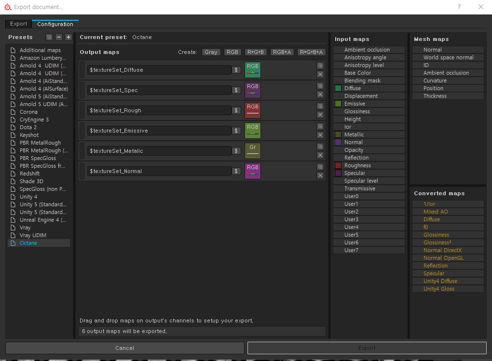This screenshot has height=361, width=492.
Task: Delete the $textureSet_Emissive output map
Action: point(320,135)
